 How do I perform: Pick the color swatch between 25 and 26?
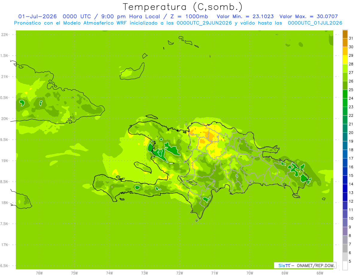click(345, 85)
